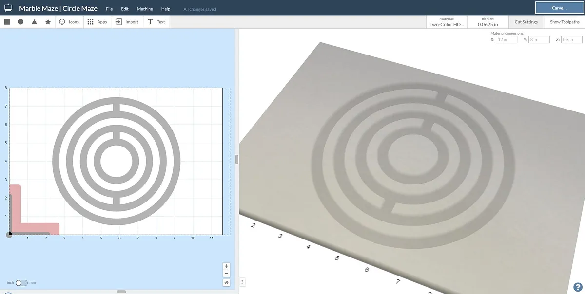Open the Bit size dropdown
This screenshot has height=294, width=585.
pos(487,22)
